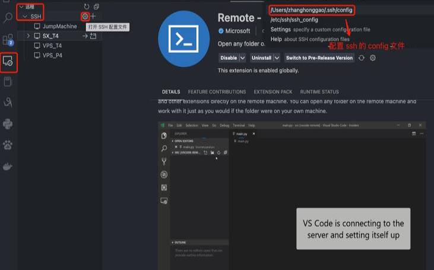The image size is (434, 270).
Task: Select the VPS_T4 SSH host
Action: pos(52,46)
